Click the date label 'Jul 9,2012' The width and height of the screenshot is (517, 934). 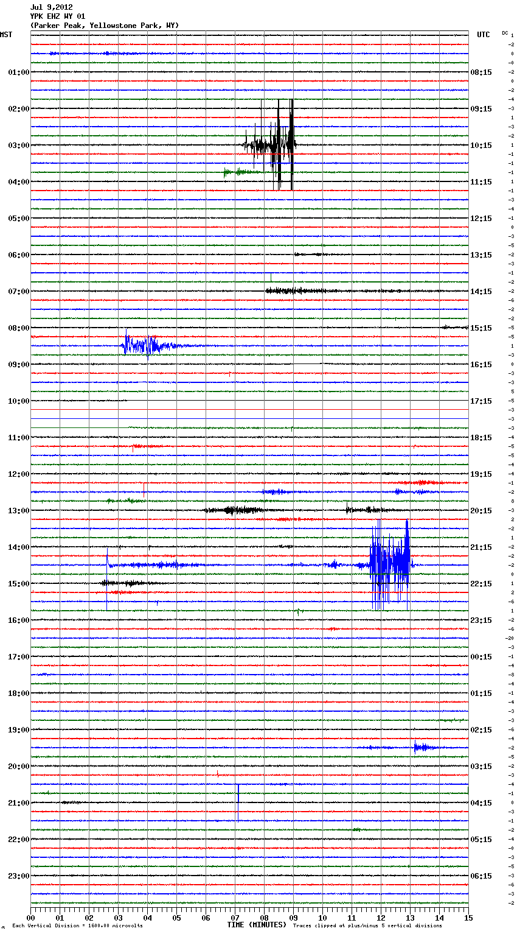[52, 7]
